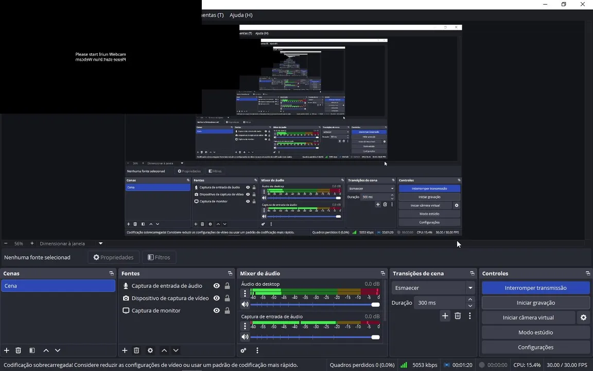
Task: Move source down arrow in Fontes panel
Action: click(x=176, y=350)
